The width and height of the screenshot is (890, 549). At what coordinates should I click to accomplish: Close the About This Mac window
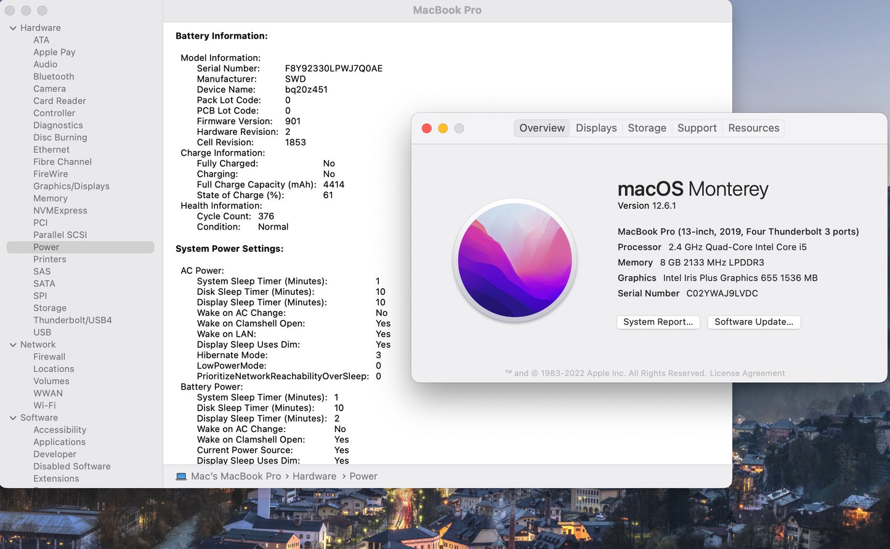pyautogui.click(x=426, y=128)
